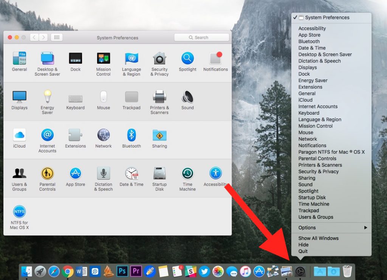The image size is (387, 280).
Task: Choose Show All Windows from Dock menu
Action: [x=318, y=238]
